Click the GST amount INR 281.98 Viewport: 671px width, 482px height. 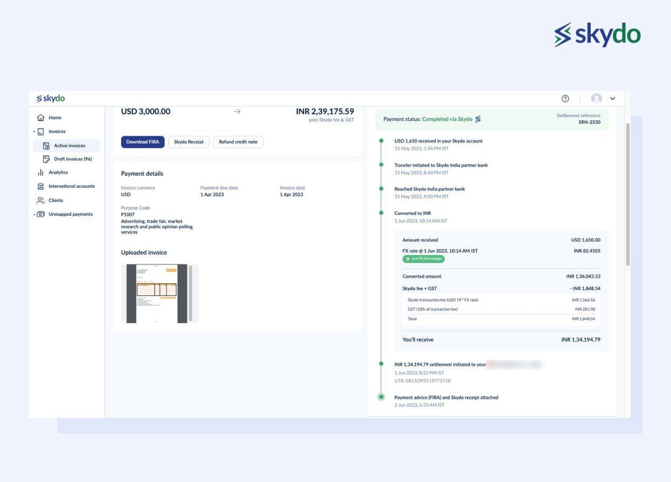click(x=585, y=309)
